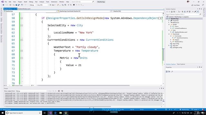This screenshot has width=206, height=115.
Task: Open the Project menu
Action: 20,2
